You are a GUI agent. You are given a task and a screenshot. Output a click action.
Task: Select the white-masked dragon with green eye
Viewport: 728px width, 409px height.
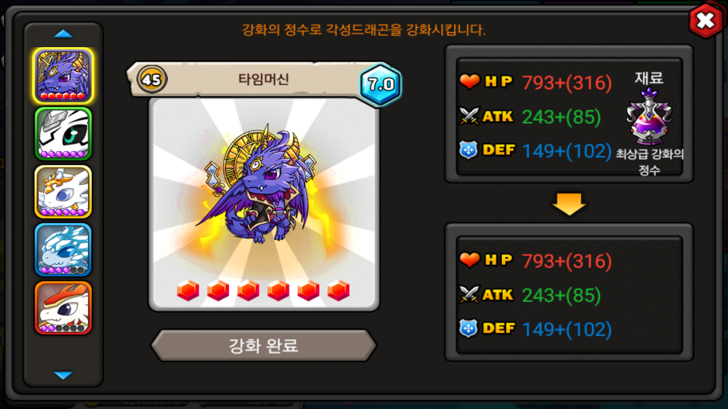point(63,133)
